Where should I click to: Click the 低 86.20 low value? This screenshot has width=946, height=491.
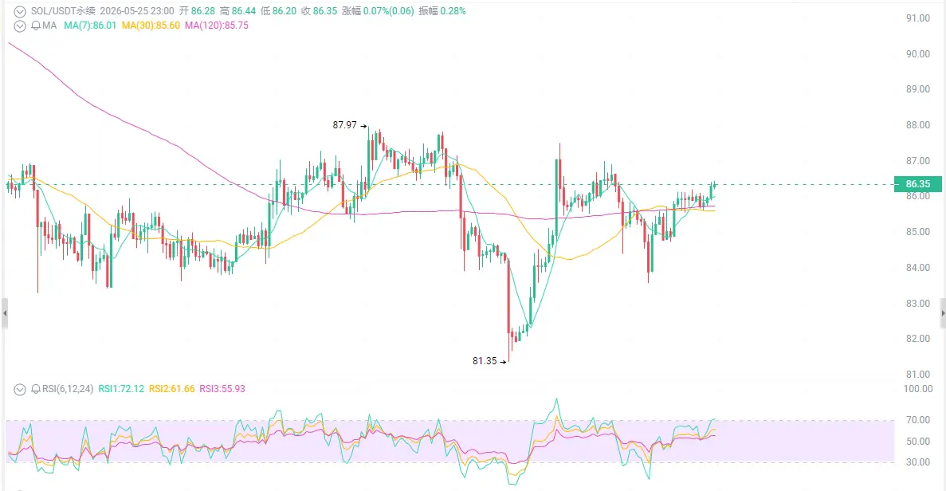pyautogui.click(x=279, y=11)
